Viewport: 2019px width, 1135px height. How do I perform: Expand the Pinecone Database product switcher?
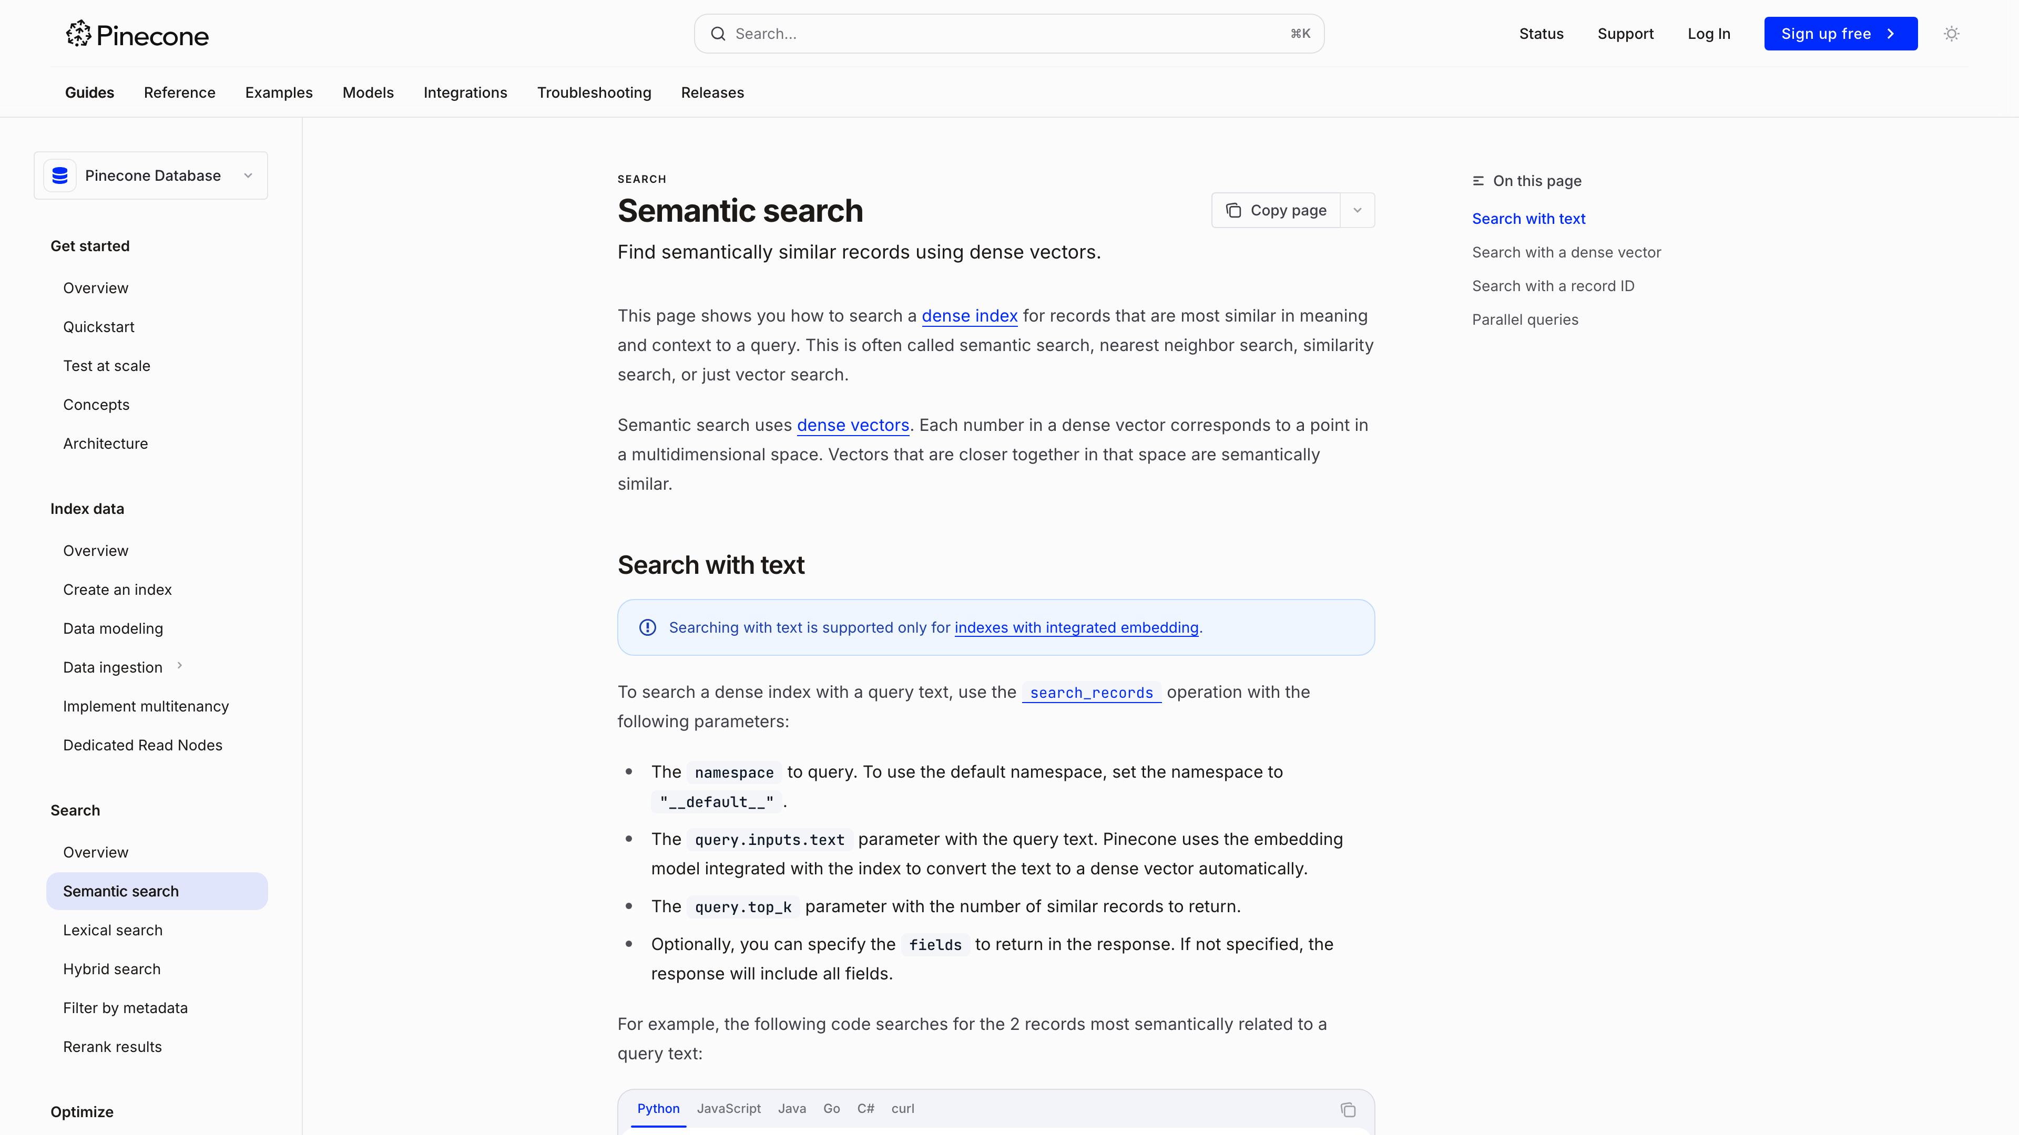tap(248, 174)
